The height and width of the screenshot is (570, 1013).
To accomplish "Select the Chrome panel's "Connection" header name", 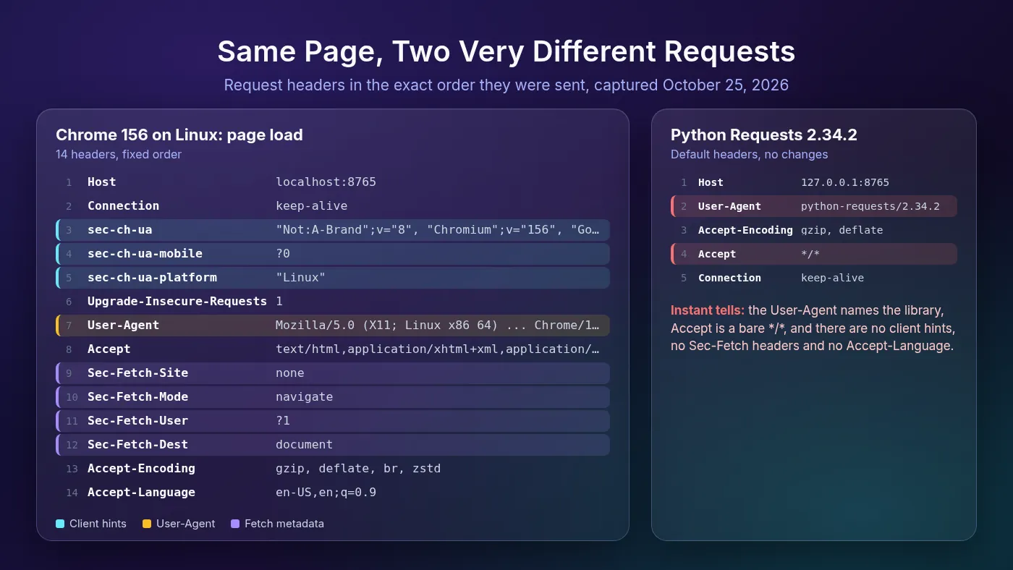I will pos(123,206).
